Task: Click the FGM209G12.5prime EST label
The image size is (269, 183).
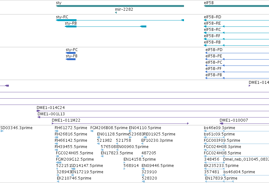Action: (75, 159)
